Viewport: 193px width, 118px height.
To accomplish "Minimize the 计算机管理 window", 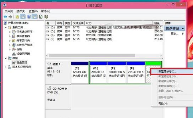I will [167, 5].
